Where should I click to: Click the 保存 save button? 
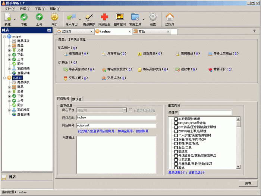248,183
